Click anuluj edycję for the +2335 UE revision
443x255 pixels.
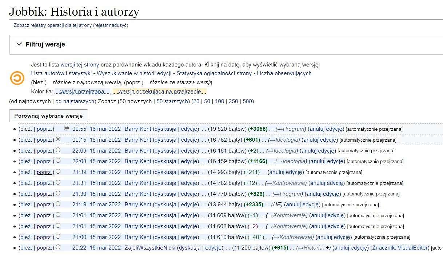(x=302, y=205)
